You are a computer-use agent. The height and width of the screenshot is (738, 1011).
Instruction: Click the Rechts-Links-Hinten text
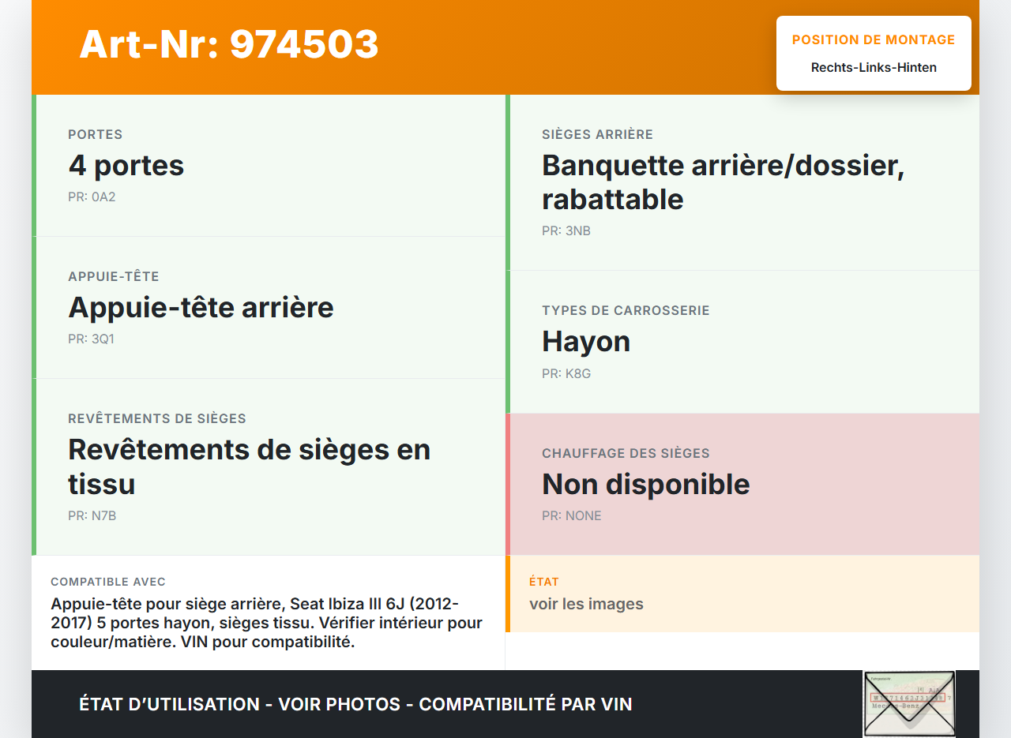tap(874, 67)
